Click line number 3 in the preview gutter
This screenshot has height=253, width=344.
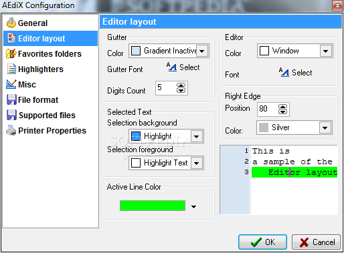coord(246,172)
